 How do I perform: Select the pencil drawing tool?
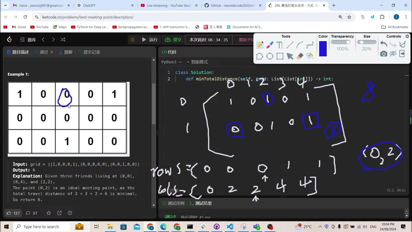click(260, 45)
